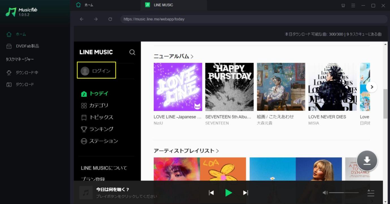Select ステーション in LINE MUSIC menu
Viewport: 390px width, 204px height.
tap(99, 141)
